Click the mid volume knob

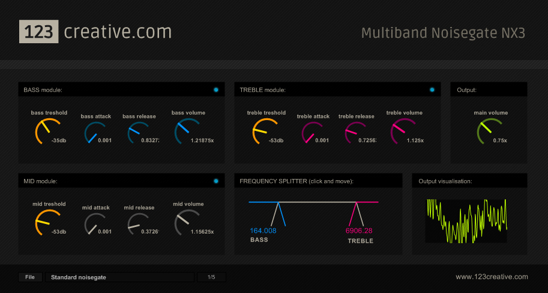coord(187,222)
